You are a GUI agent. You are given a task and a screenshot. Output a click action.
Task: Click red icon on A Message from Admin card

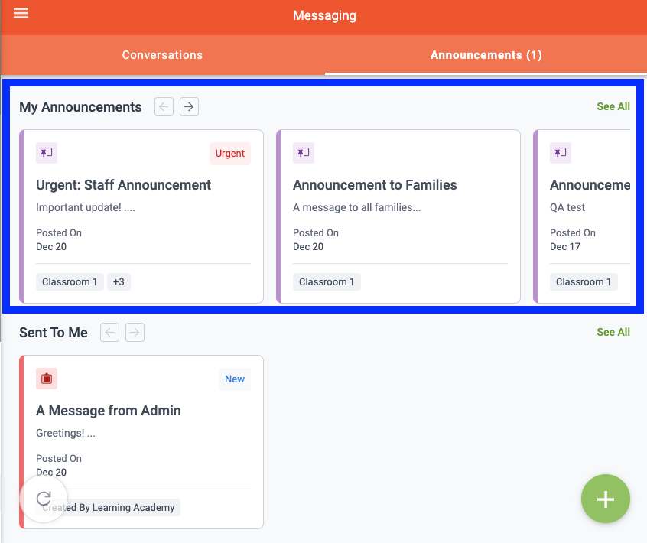click(47, 379)
